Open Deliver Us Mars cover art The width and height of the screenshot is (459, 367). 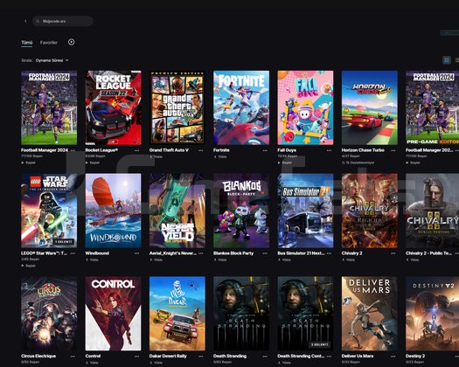click(x=370, y=314)
